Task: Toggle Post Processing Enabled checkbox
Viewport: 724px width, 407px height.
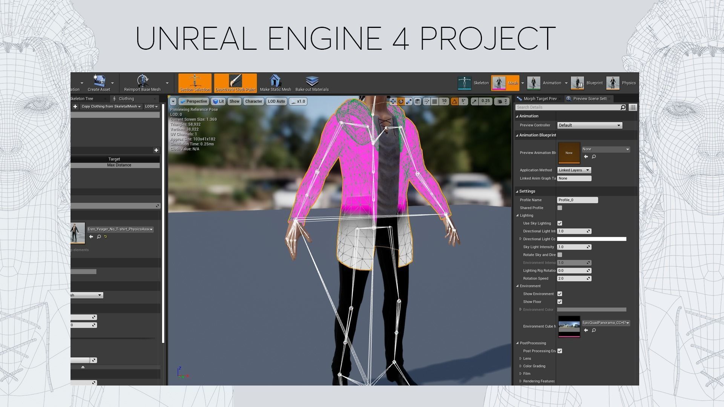Action: (x=560, y=351)
